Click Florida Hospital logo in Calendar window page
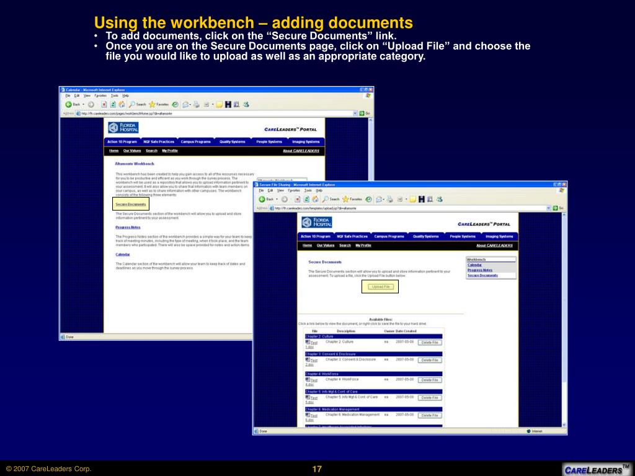Viewport: 635px width, 476px height. (123, 128)
